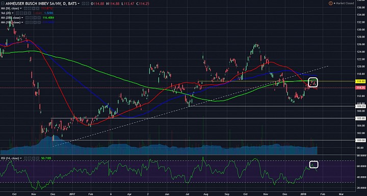Hide the RSI (14, close) indicator

click(25, 158)
